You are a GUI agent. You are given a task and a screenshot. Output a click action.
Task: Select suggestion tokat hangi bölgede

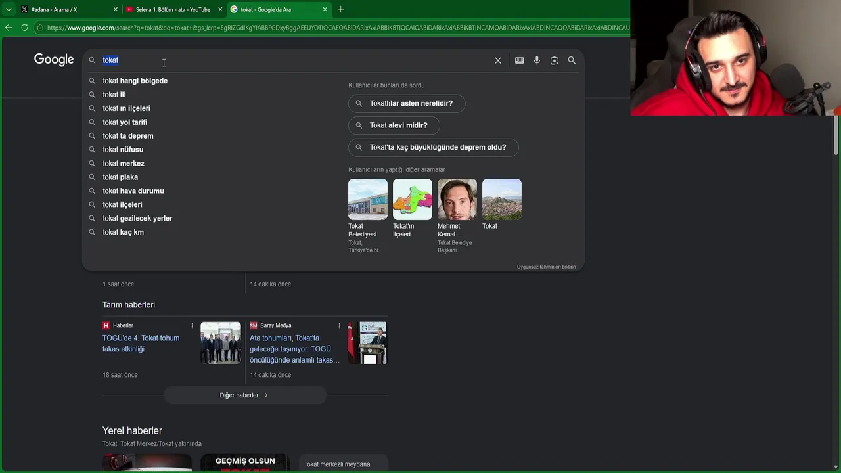click(x=135, y=81)
